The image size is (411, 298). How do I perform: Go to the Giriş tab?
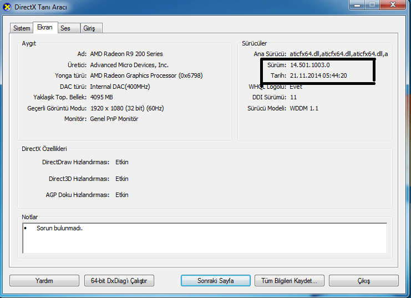coord(91,28)
